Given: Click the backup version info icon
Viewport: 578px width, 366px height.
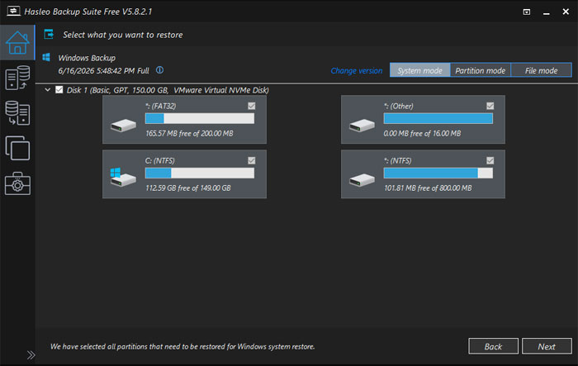Looking at the screenshot, I should click(x=159, y=70).
